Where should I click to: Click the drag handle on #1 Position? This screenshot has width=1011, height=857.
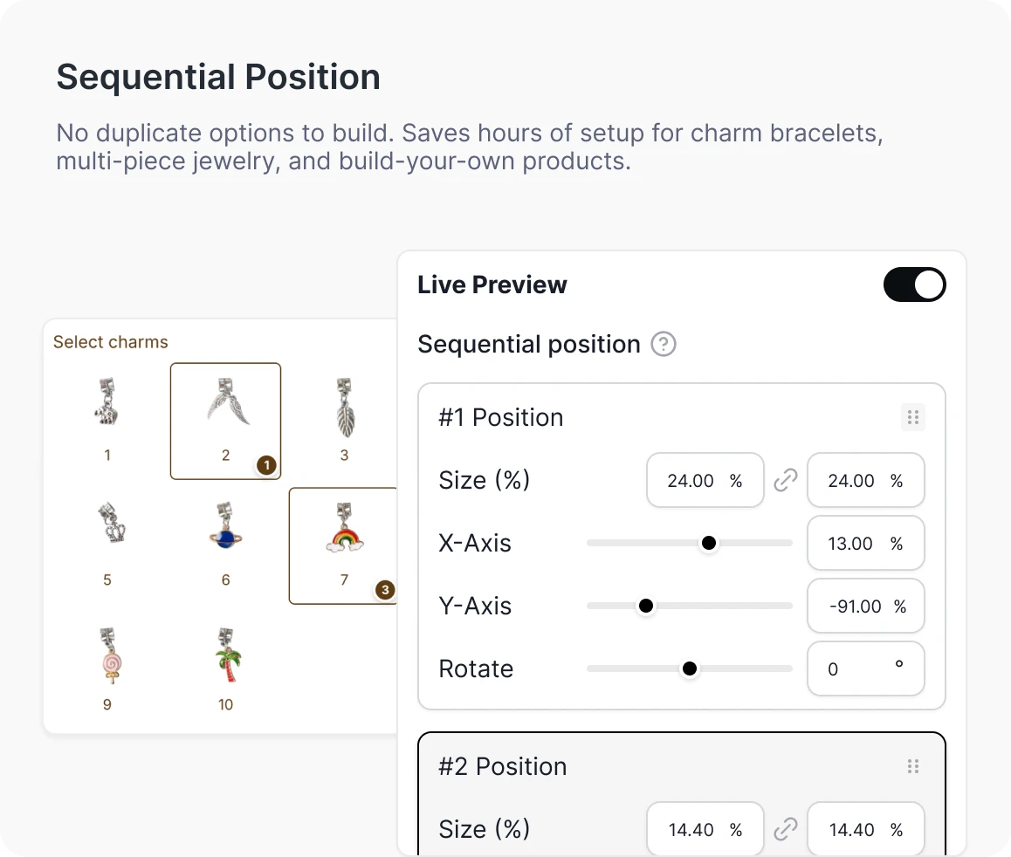pyautogui.click(x=913, y=417)
